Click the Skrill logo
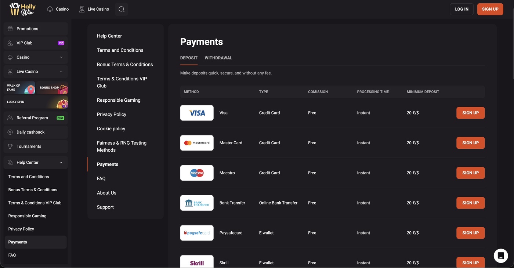The width and height of the screenshot is (514, 268). coord(197,262)
